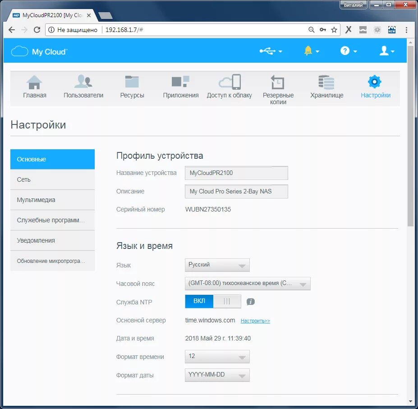The height and width of the screenshot is (409, 418).
Task: Click the Настроить>> link for NTP server
Action: tap(255, 321)
